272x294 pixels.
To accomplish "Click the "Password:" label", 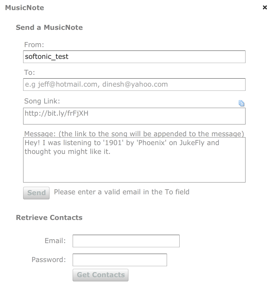I will [49, 260].
